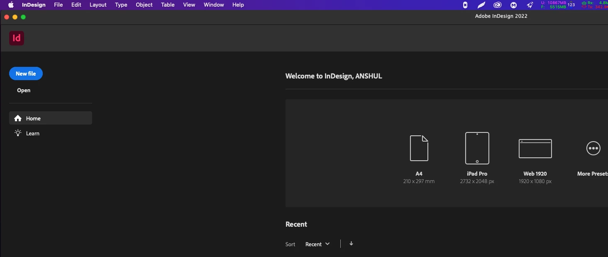This screenshot has height=257, width=608.
Task: Open the Type menu
Action: point(121,5)
